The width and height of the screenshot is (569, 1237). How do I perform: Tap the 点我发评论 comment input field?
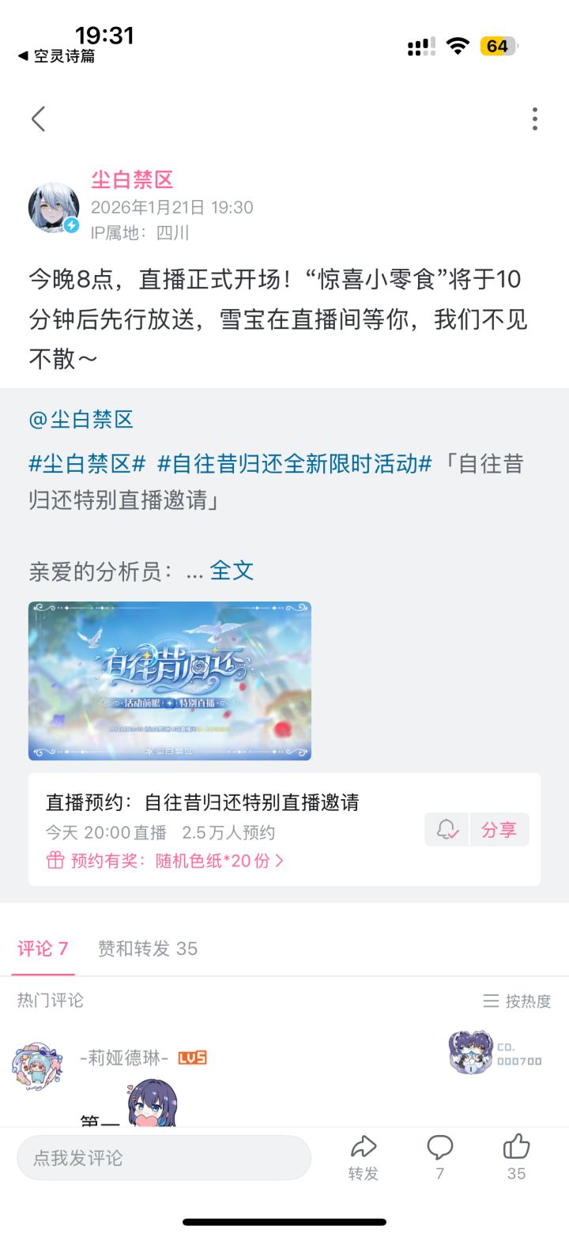[x=164, y=1158]
